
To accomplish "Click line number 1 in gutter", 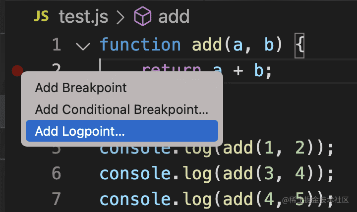I will (x=57, y=45).
